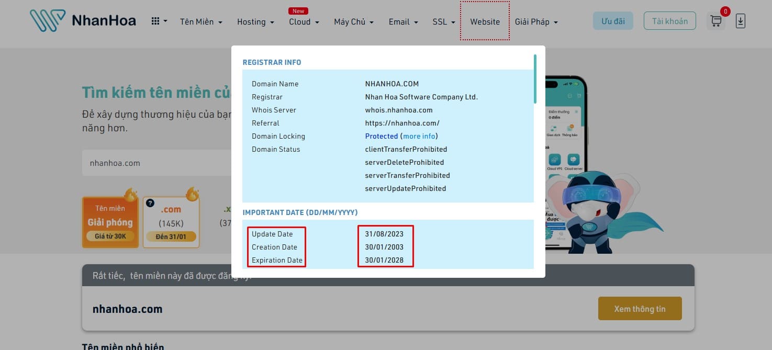Open the shopping cart icon
772x350 pixels.
(x=715, y=21)
